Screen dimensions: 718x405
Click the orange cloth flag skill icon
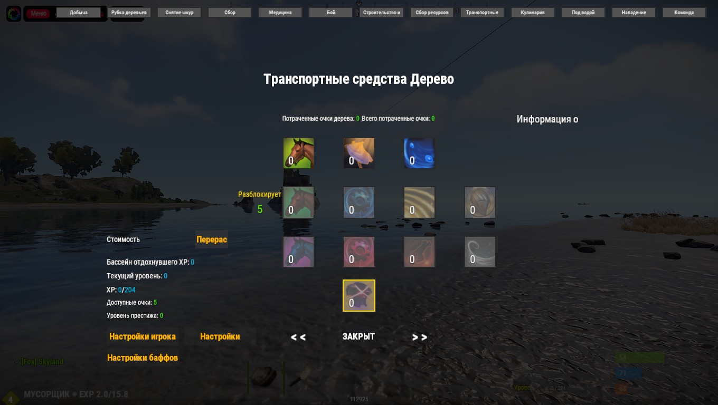pos(359,153)
